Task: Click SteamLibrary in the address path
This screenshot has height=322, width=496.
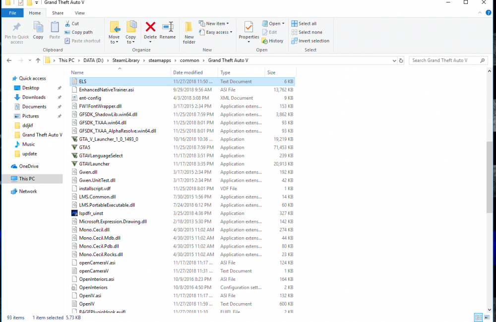Action: pos(126,60)
